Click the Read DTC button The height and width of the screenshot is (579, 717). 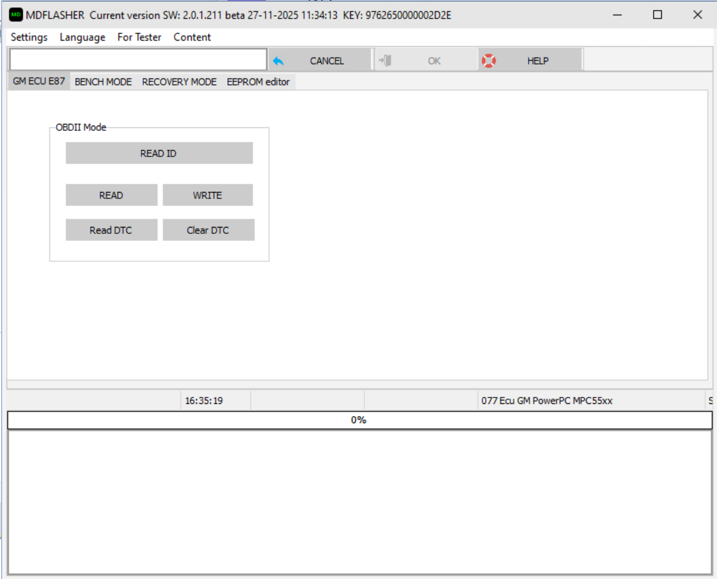pos(111,230)
